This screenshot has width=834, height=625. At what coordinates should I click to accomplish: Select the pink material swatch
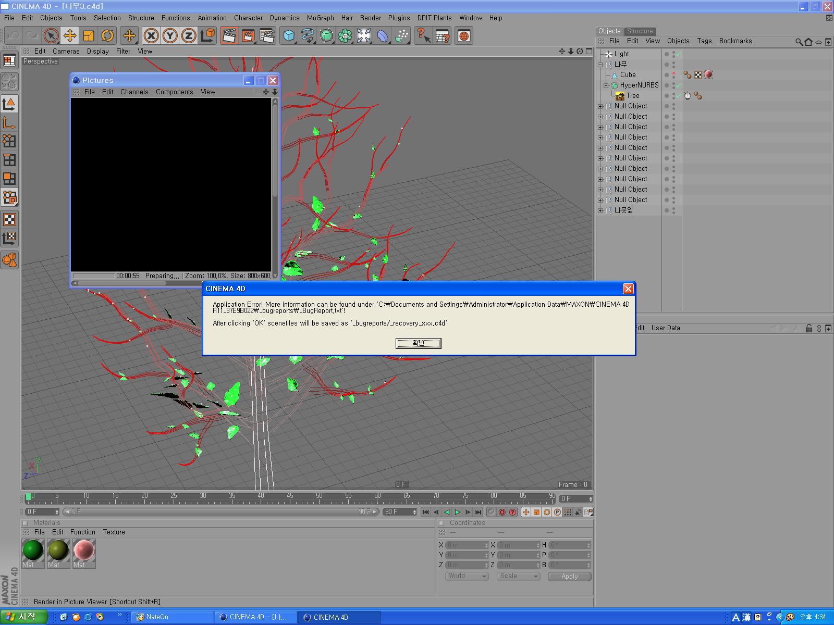coord(84,551)
